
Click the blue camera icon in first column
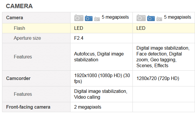coord(89,18)
